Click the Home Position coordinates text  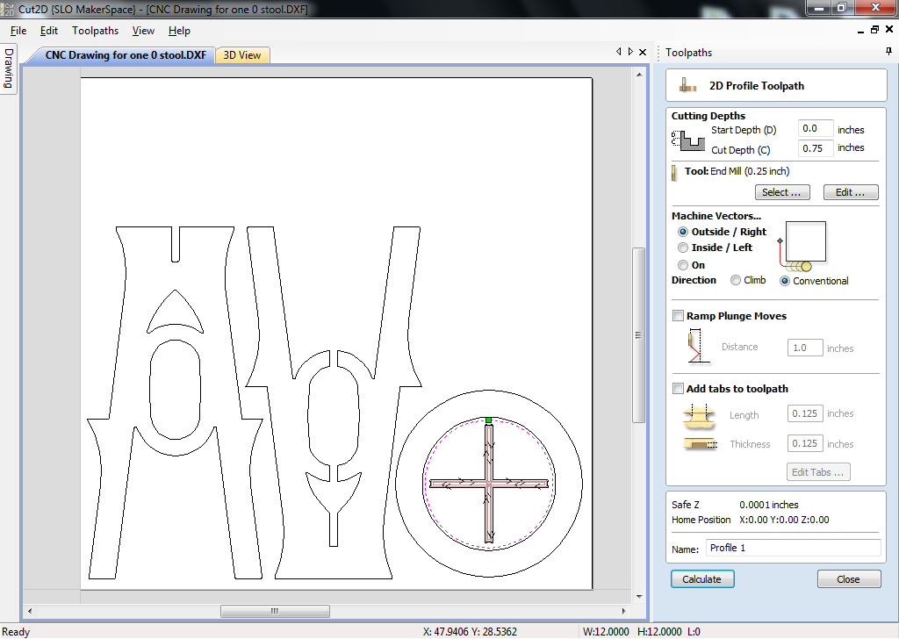[784, 520]
